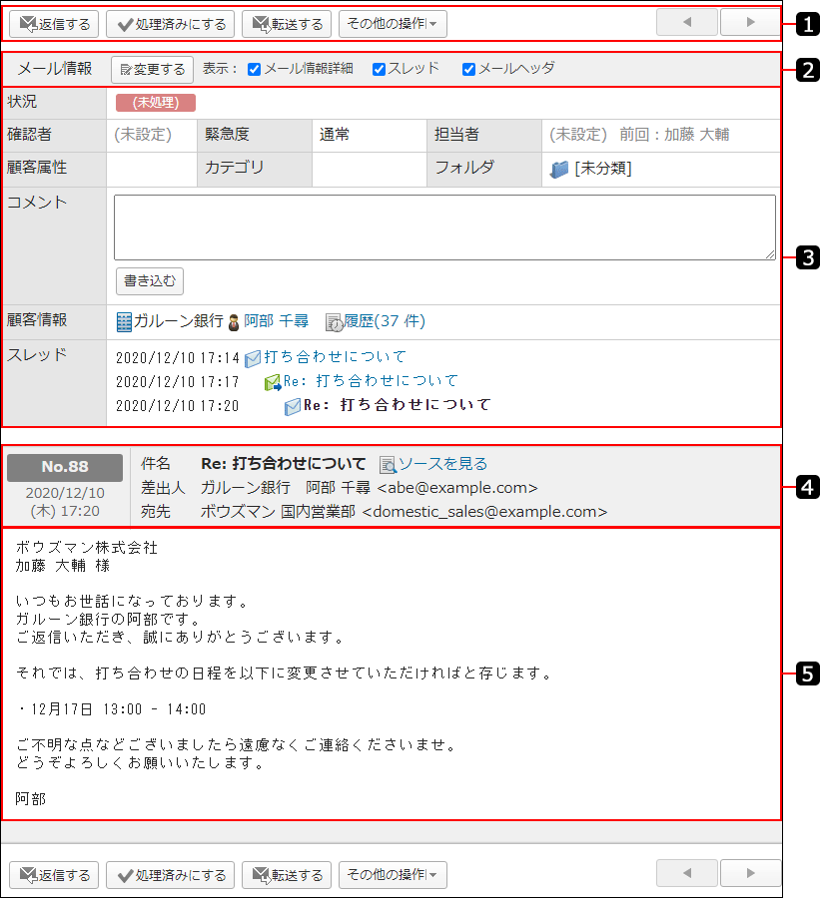
Task: Click envelope icon of 17:14 thread mail
Action: click(253, 358)
